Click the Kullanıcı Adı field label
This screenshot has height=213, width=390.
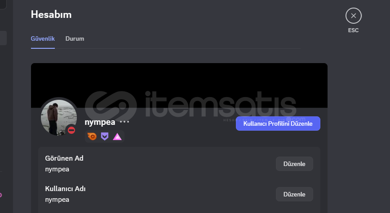tap(65, 189)
